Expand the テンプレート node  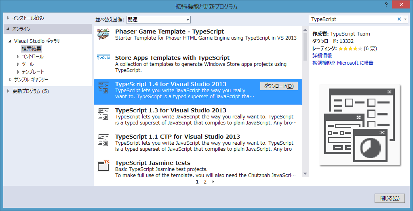tap(18, 72)
